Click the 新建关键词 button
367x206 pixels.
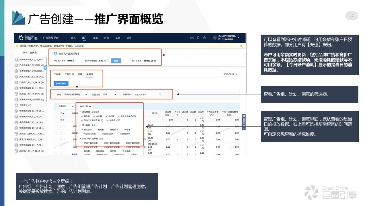pyautogui.click(x=61, y=84)
